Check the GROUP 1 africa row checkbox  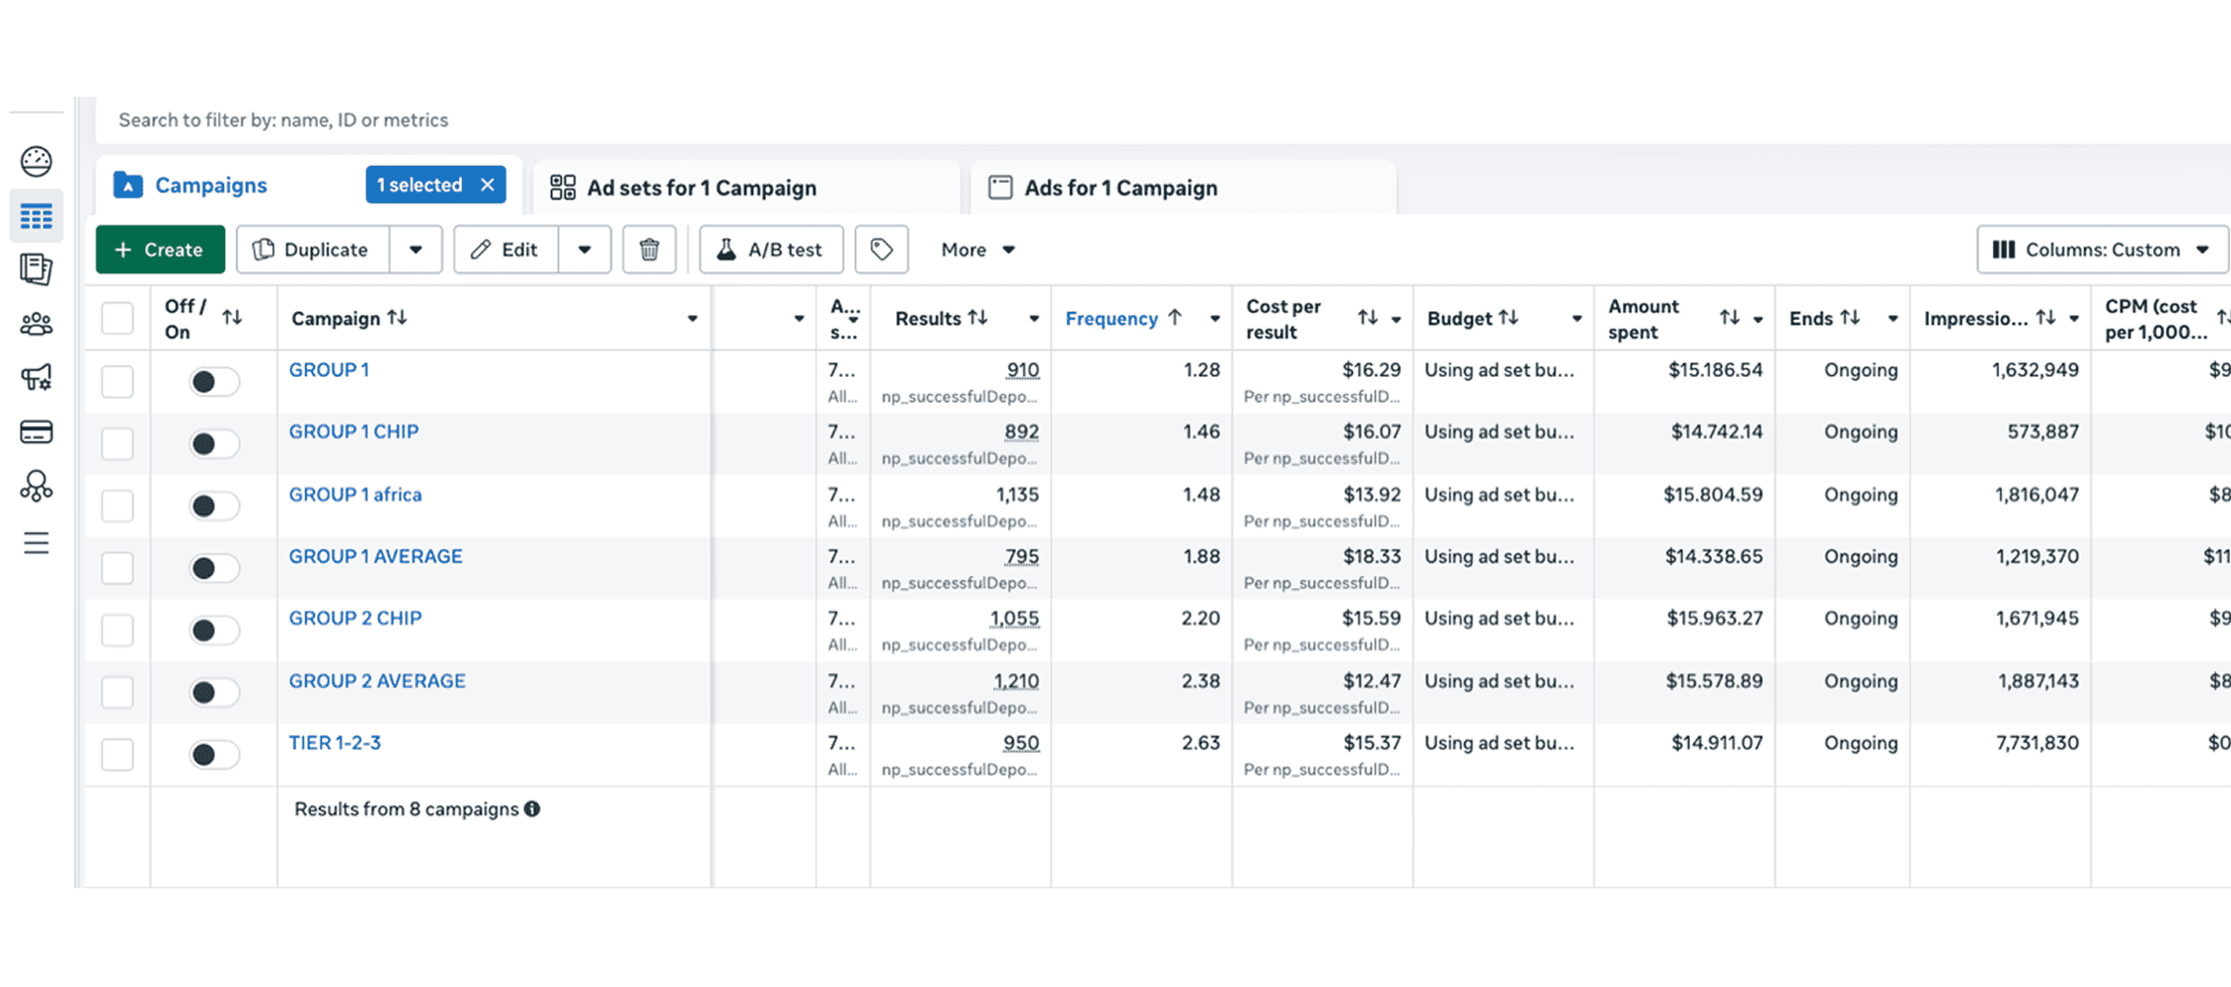(117, 506)
